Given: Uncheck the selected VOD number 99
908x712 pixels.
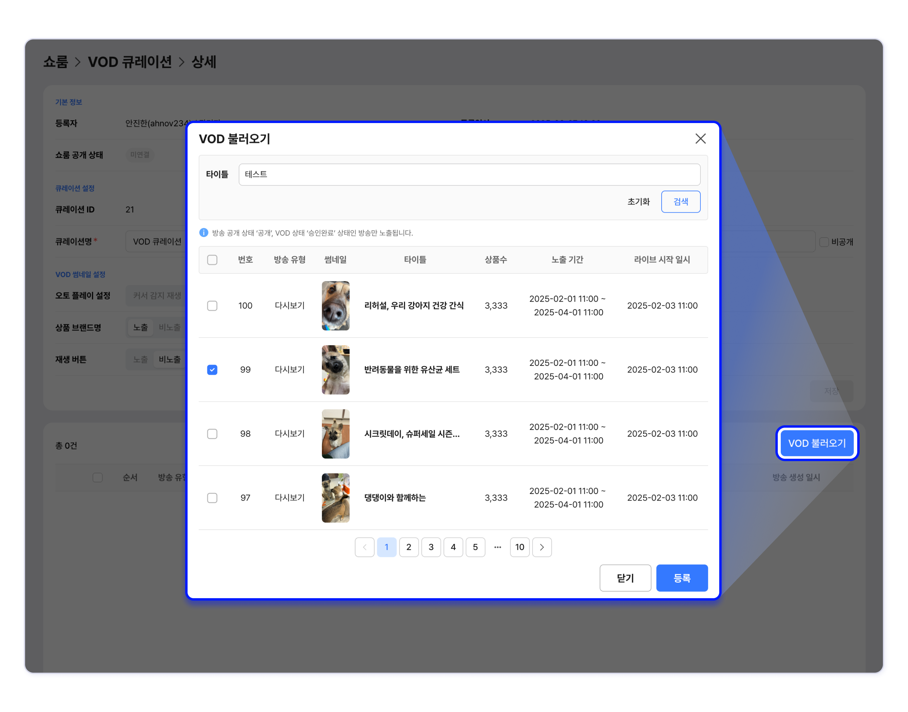Looking at the screenshot, I should pyautogui.click(x=212, y=369).
